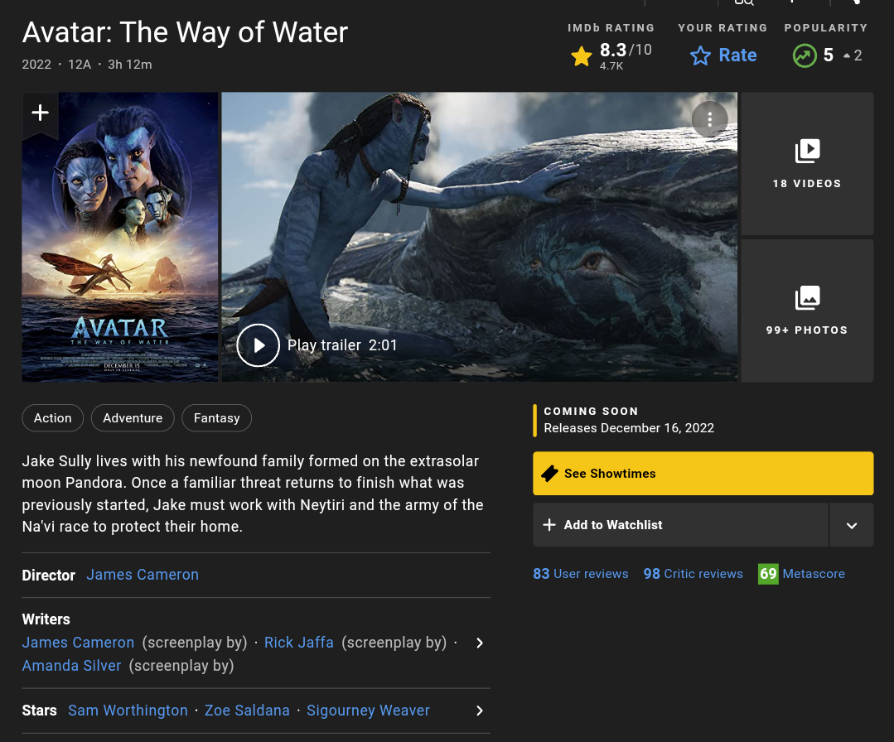Image resolution: width=894 pixels, height=742 pixels.
Task: Expand the Stars section chevron
Action: [x=479, y=711]
